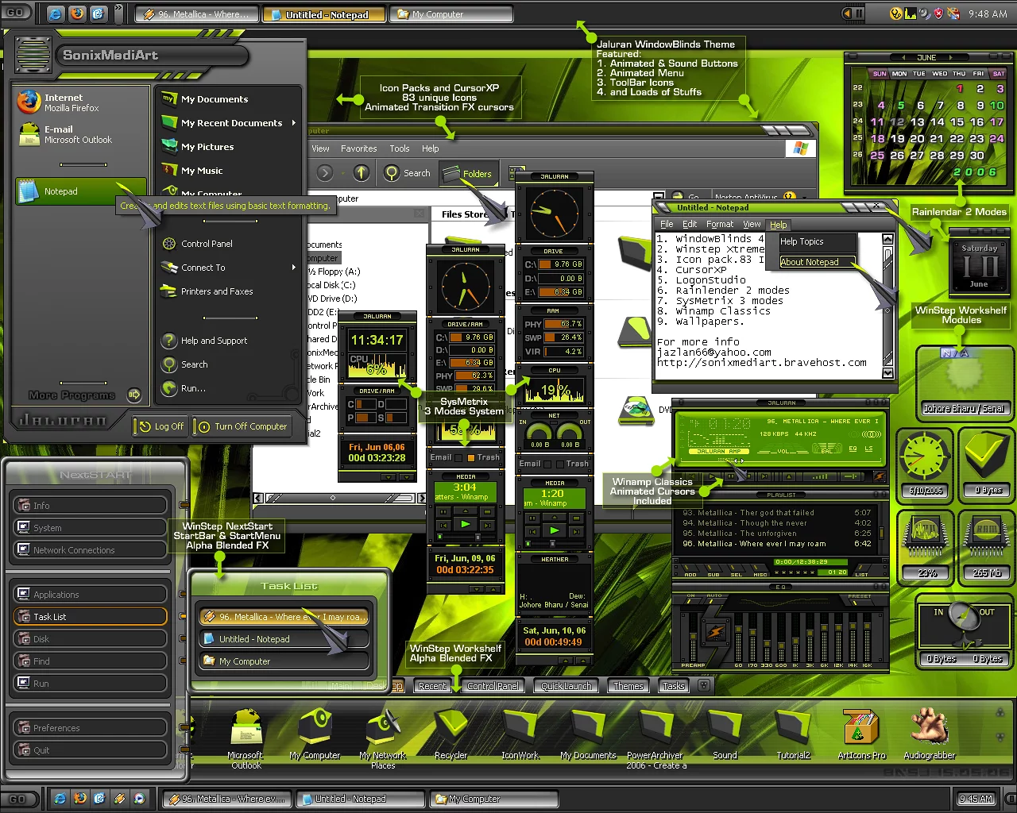Expand the Connect To submenu arrow

tap(293, 268)
